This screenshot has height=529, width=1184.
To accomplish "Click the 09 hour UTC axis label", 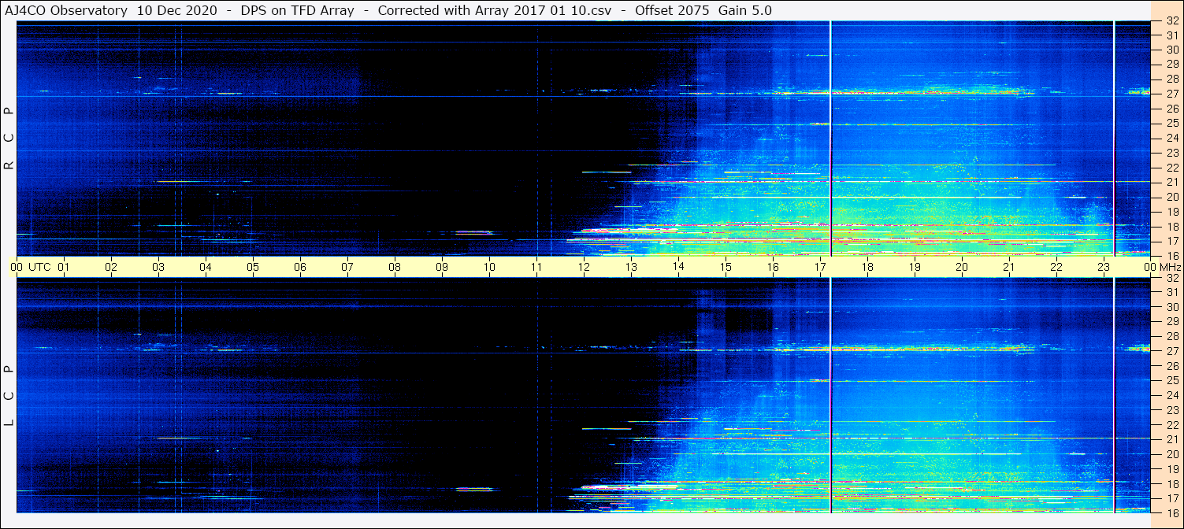I will click(442, 267).
